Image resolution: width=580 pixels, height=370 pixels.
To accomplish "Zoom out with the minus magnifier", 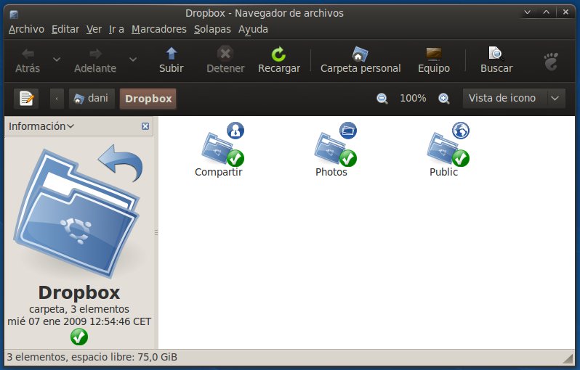I will (x=382, y=99).
